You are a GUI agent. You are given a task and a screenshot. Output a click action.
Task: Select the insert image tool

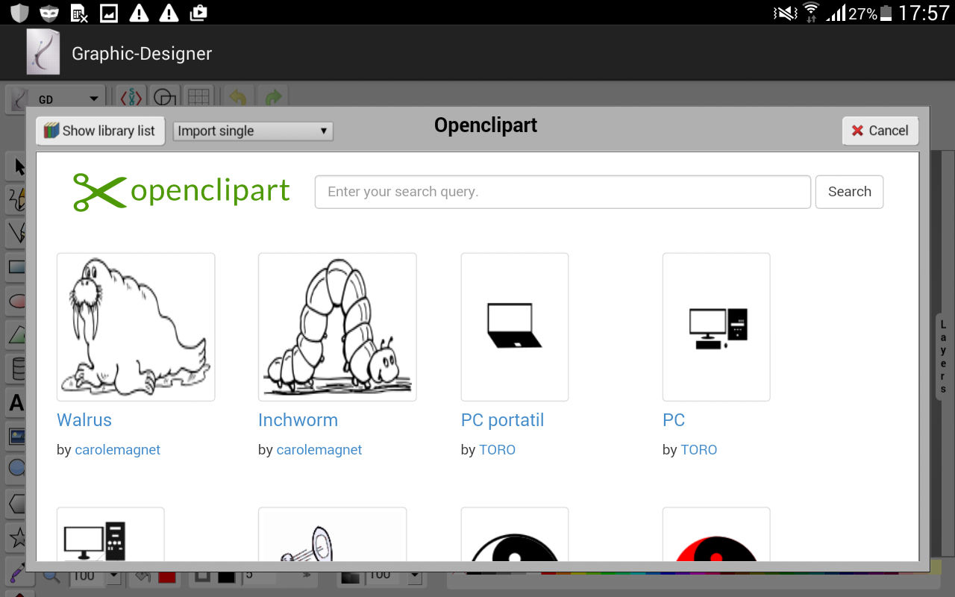coord(17,437)
